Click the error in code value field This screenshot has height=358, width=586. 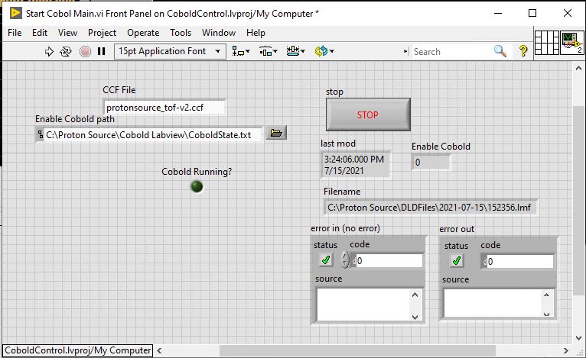(389, 260)
